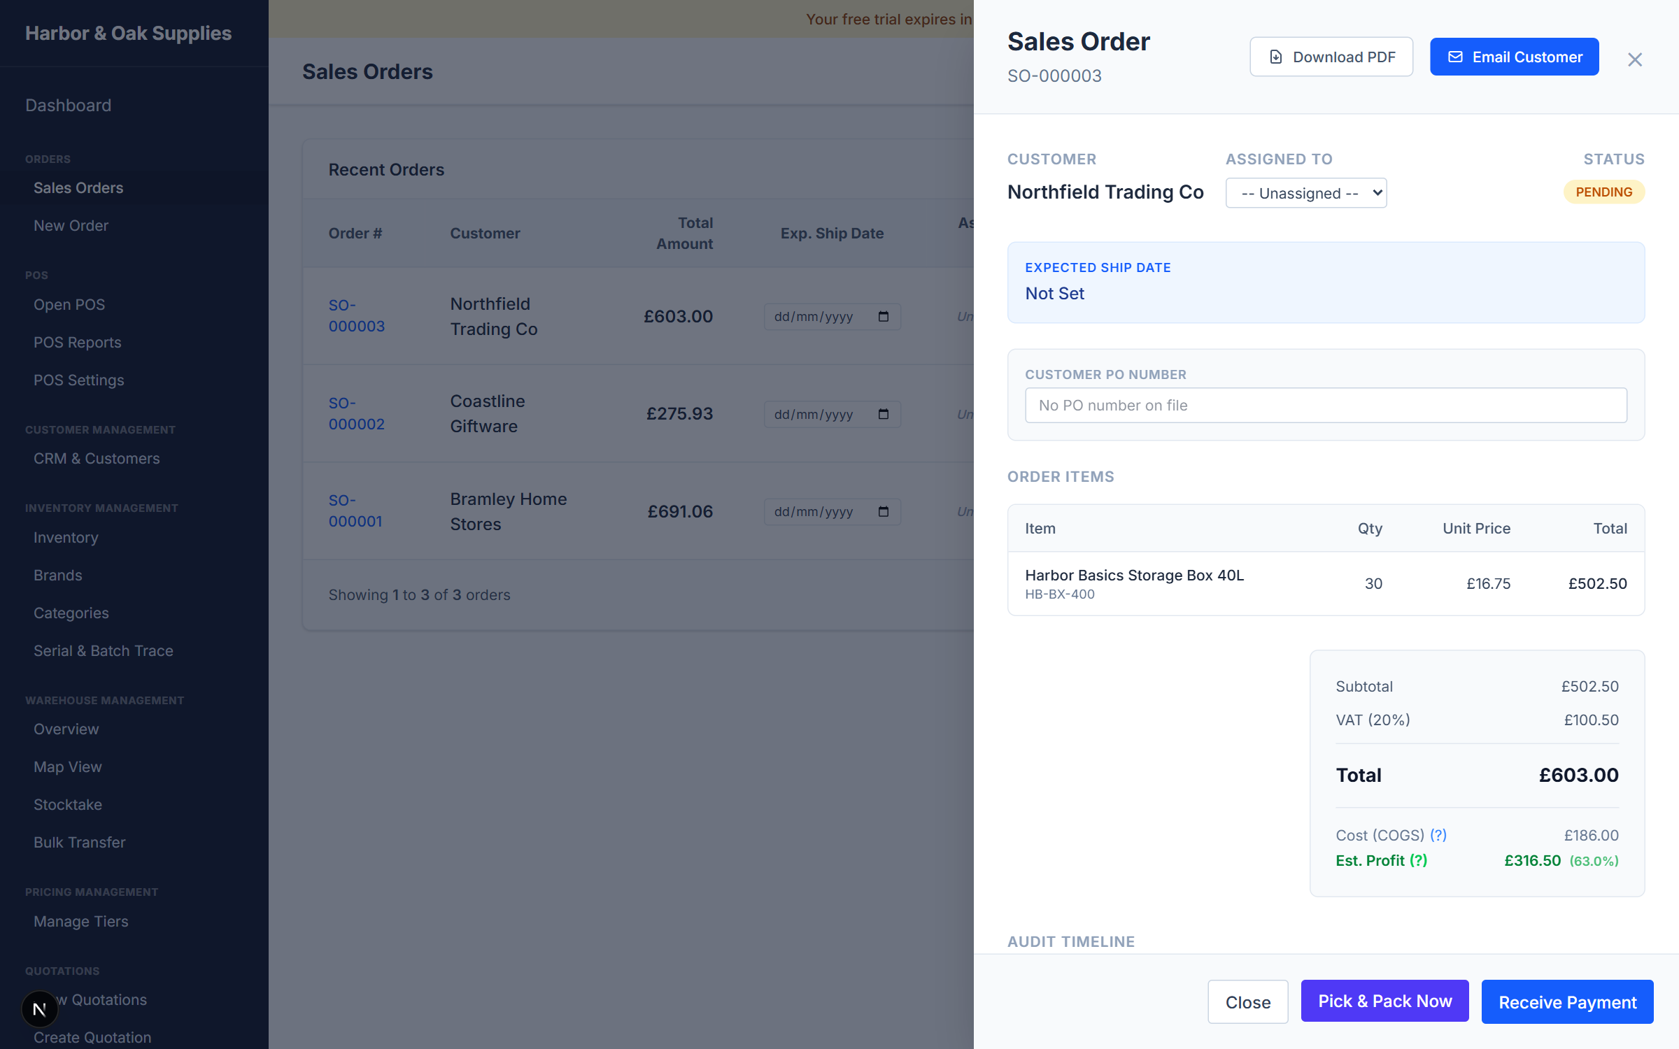Click the Customer column header
The width and height of the screenshot is (1679, 1049).
coord(485,233)
